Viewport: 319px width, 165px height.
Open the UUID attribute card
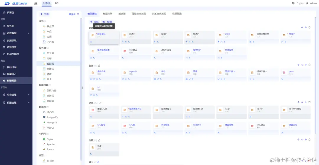coord(232,37)
